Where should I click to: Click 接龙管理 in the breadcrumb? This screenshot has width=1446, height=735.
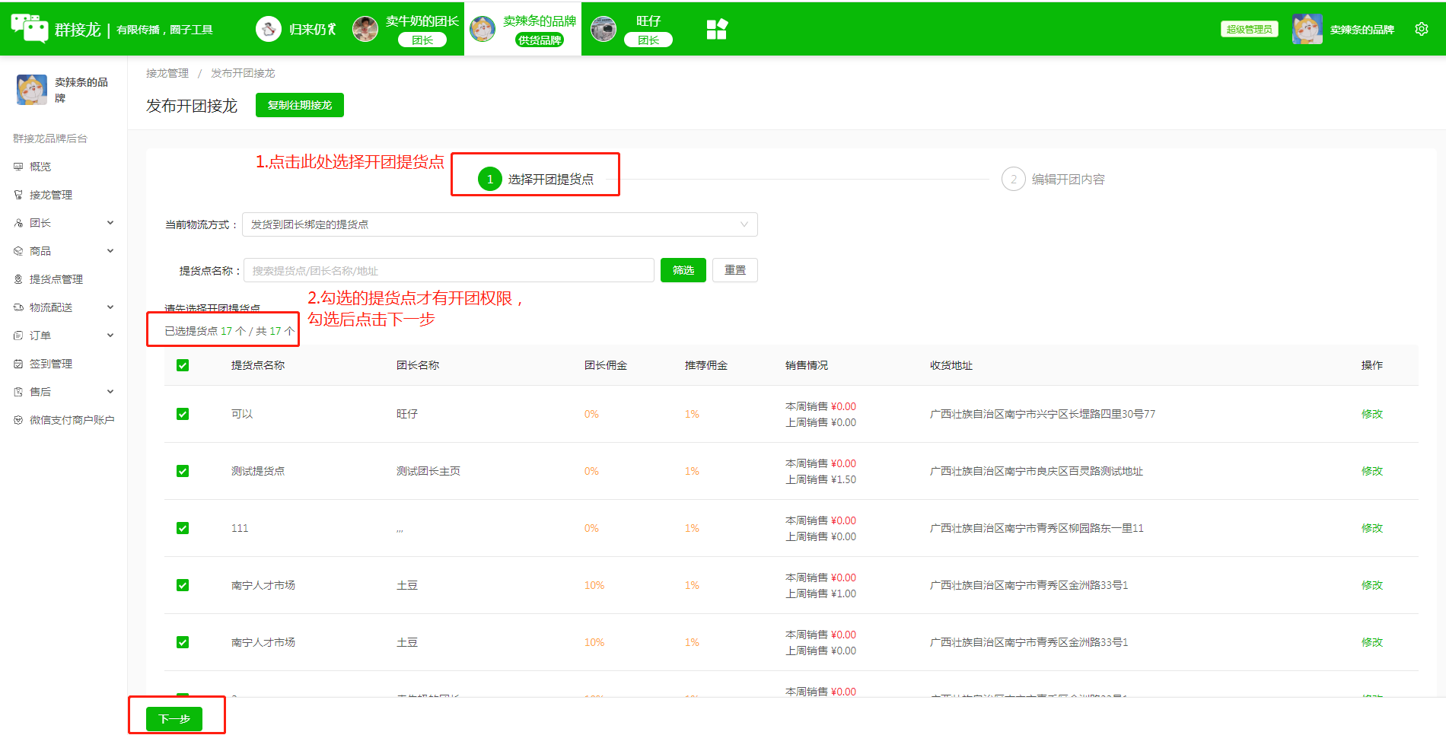click(167, 73)
